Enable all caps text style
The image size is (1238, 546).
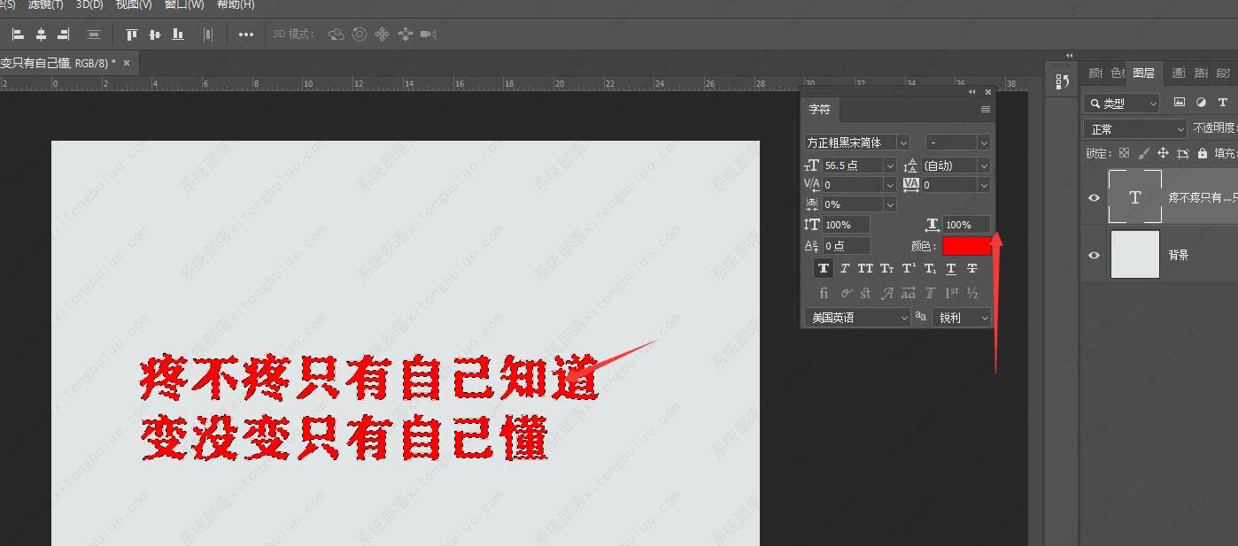point(865,269)
